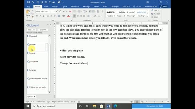Close the Clipboard pane
Screen dimensions: 195x109
point(50,25)
